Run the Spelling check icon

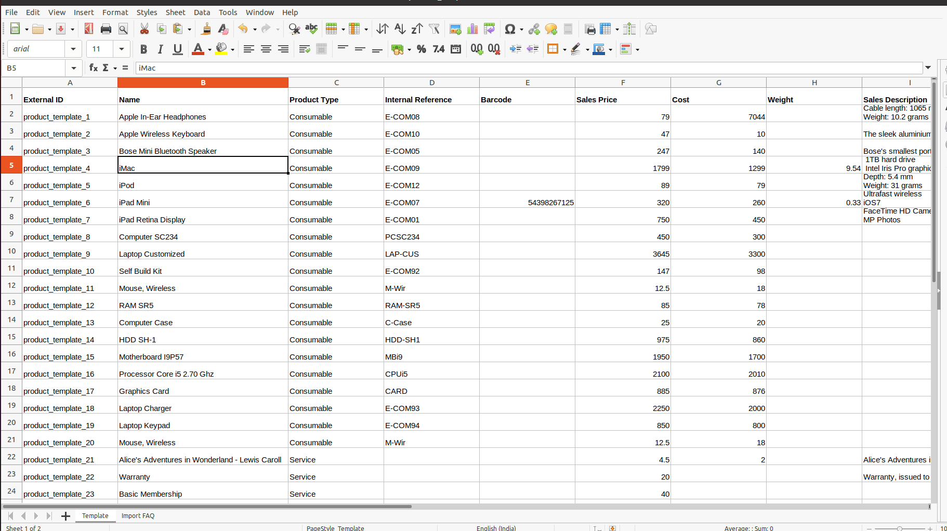tap(311, 29)
